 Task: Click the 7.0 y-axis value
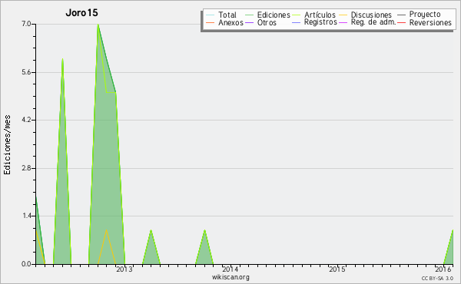(26, 24)
